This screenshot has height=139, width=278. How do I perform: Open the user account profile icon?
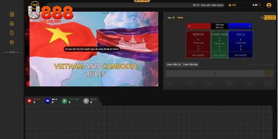(269, 5)
